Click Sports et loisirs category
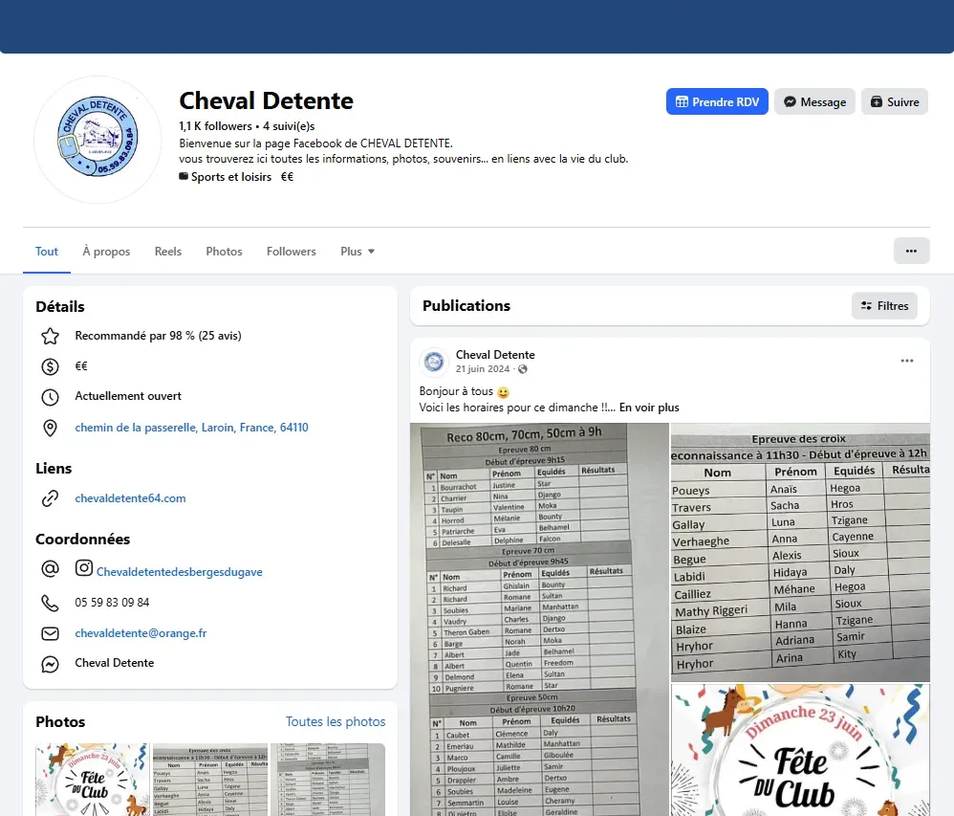The width and height of the screenshot is (954, 816). pyautogui.click(x=231, y=177)
